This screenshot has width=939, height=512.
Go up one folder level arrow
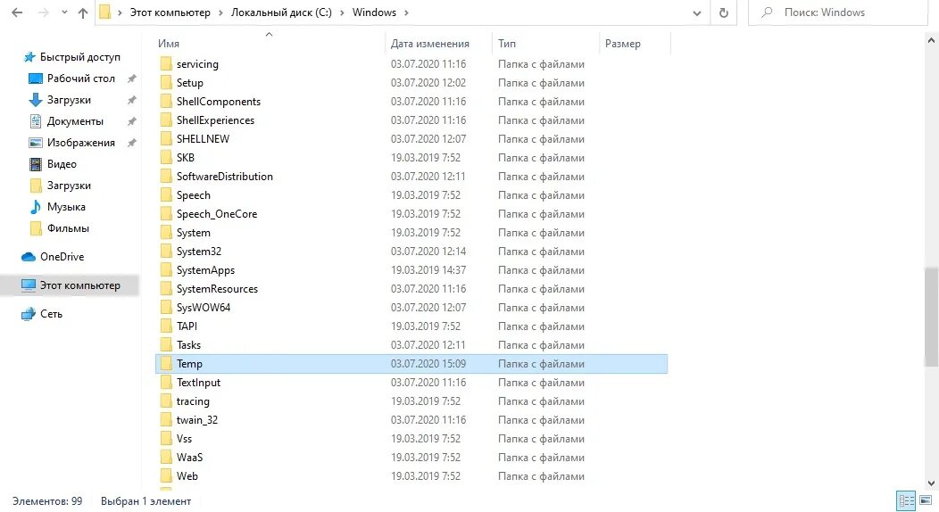pyautogui.click(x=83, y=12)
